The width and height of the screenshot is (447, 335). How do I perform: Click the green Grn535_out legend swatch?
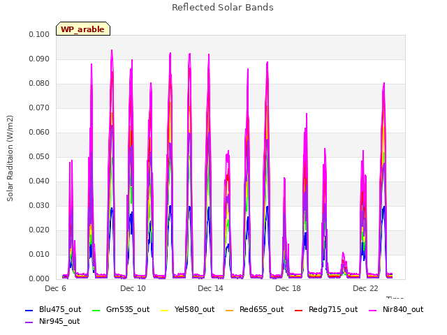96,311
